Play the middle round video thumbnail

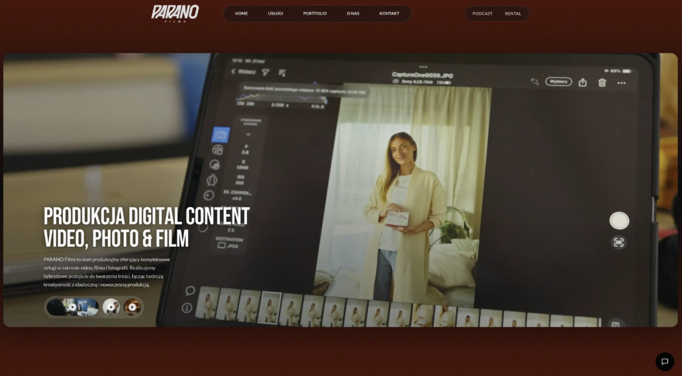coord(111,307)
